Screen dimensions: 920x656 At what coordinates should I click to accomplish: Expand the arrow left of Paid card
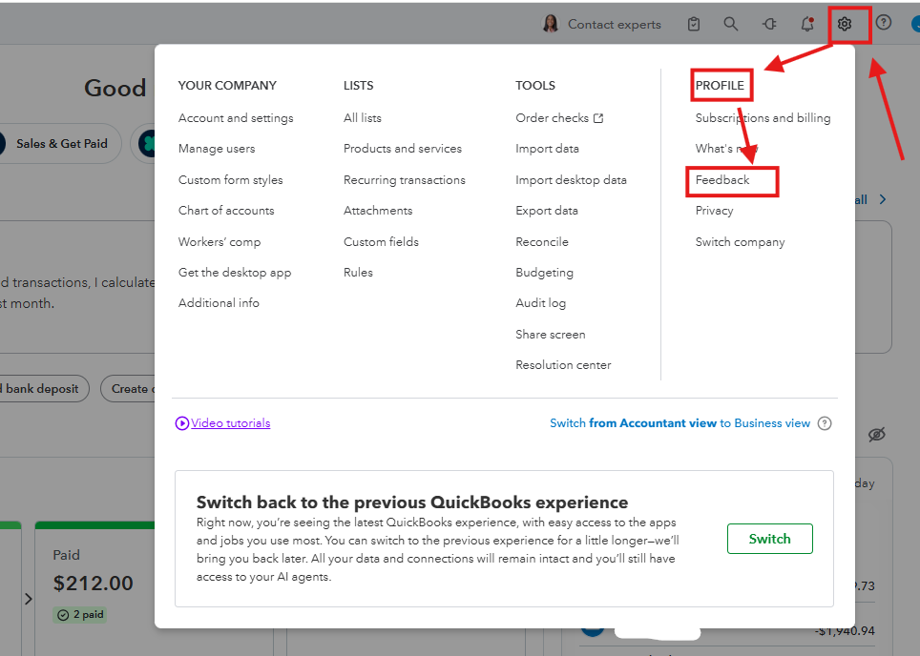[x=29, y=599]
